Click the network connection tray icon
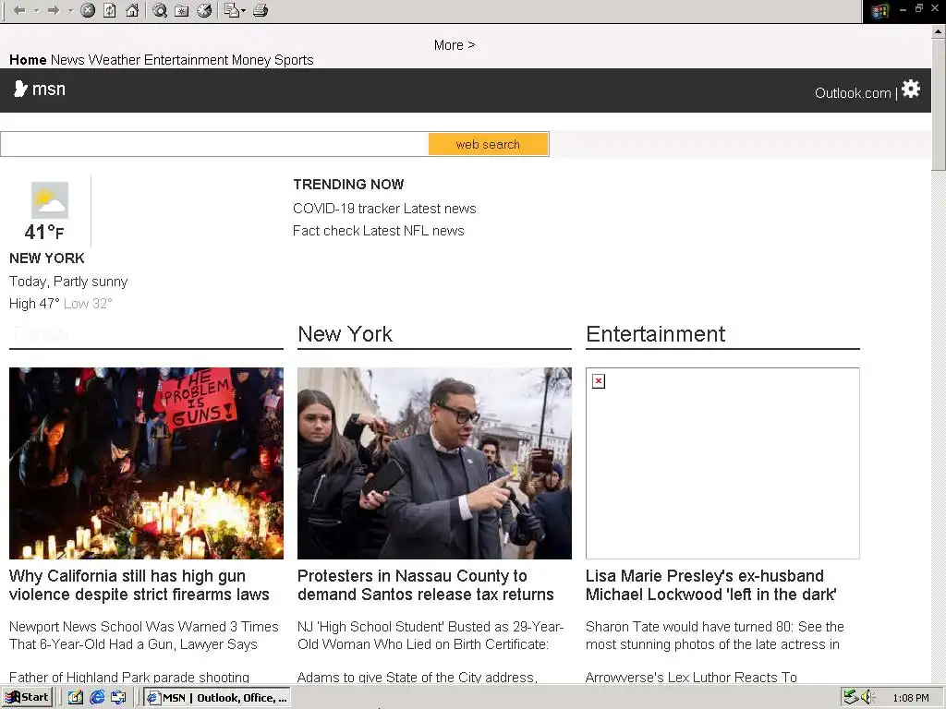Viewport: 946px width, 709px height. click(851, 698)
